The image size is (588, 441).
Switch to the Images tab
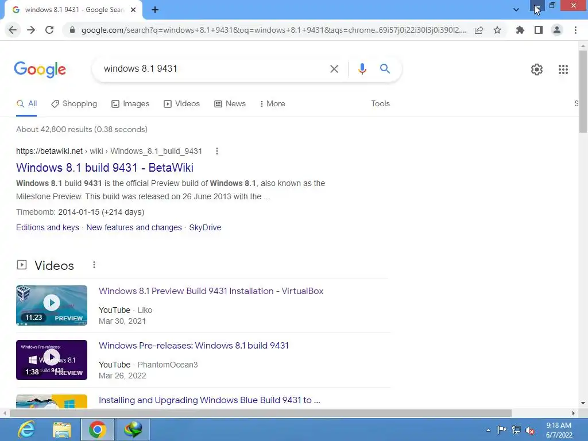pos(130,104)
